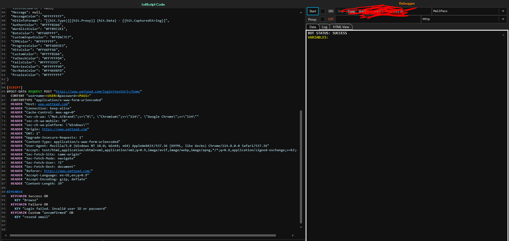Click the scroll-up arrow in Data output pane
Screen dimensions: 509x241
tap(503, 35)
